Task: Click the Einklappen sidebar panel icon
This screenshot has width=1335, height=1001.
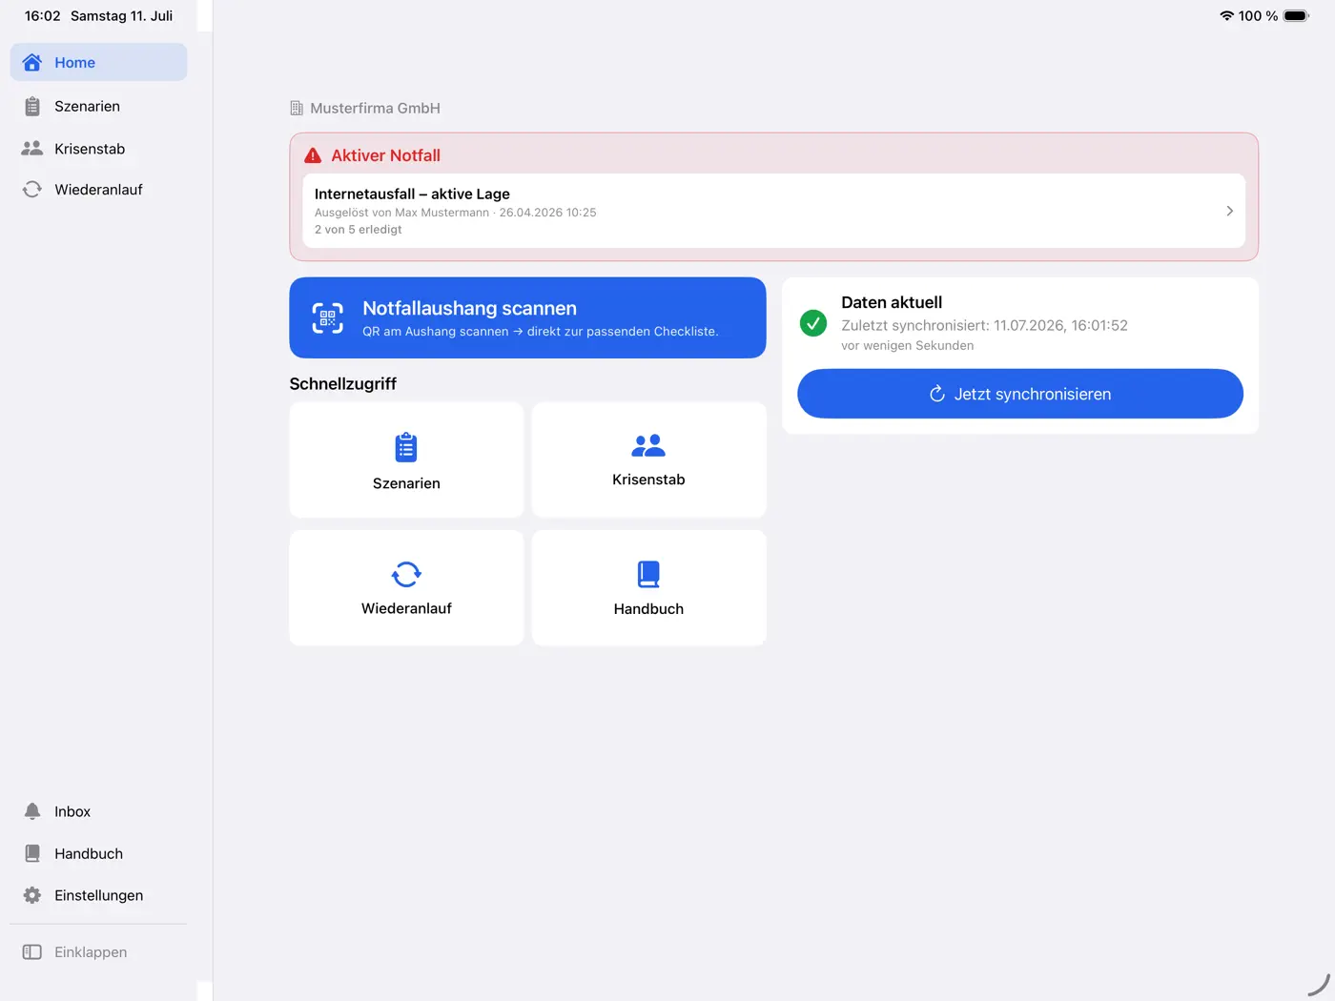Action: 32,951
